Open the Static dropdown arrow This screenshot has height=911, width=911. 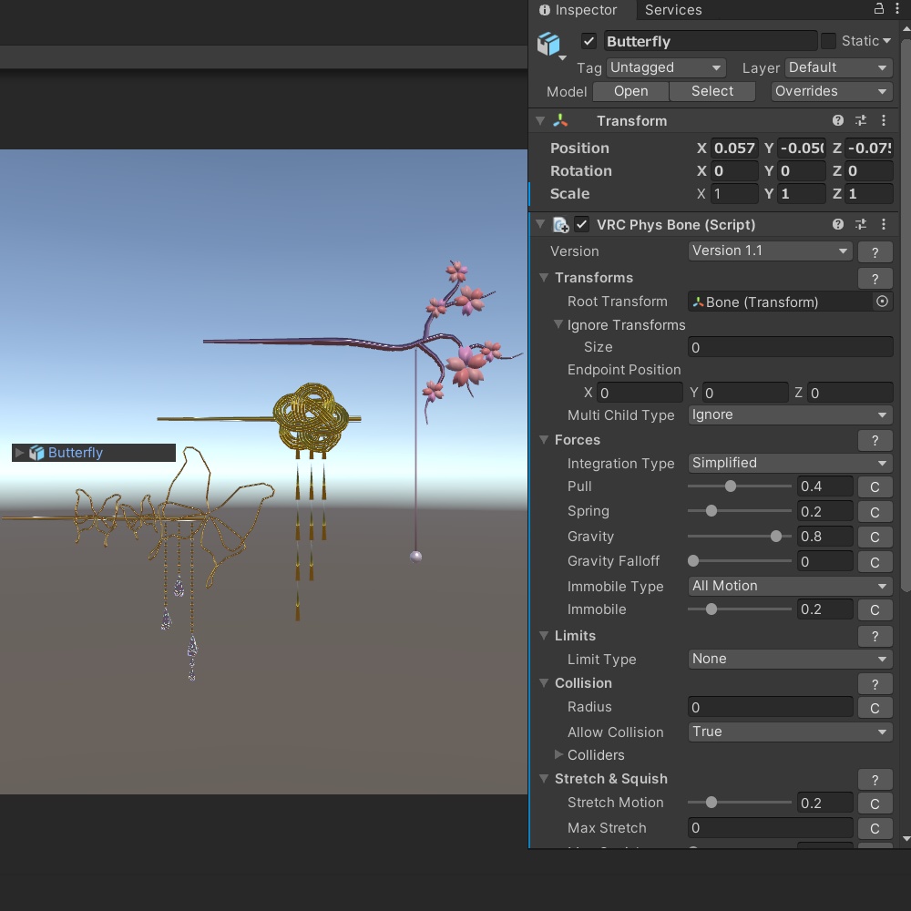886,41
